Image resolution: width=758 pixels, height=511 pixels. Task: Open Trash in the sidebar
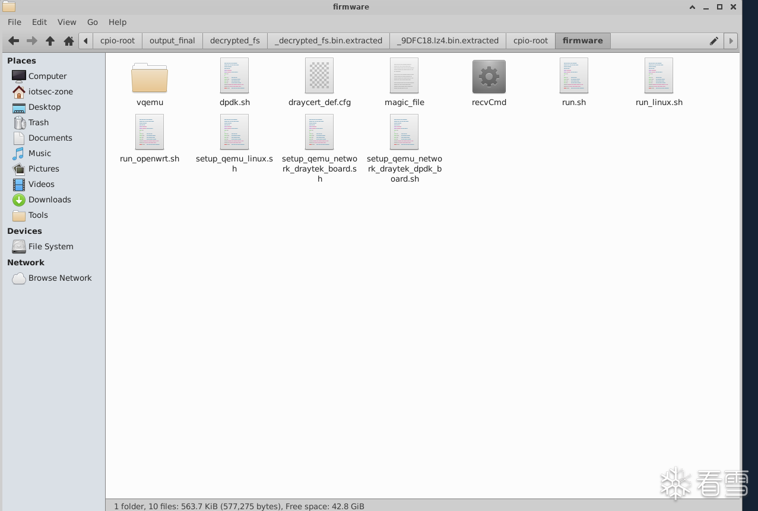(53, 122)
